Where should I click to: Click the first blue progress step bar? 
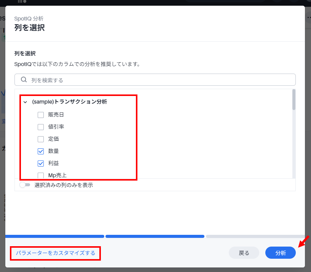pyautogui.click(x=54, y=236)
